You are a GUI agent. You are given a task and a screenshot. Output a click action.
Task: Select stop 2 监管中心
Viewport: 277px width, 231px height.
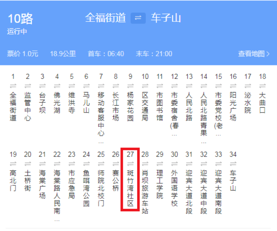(x=28, y=106)
